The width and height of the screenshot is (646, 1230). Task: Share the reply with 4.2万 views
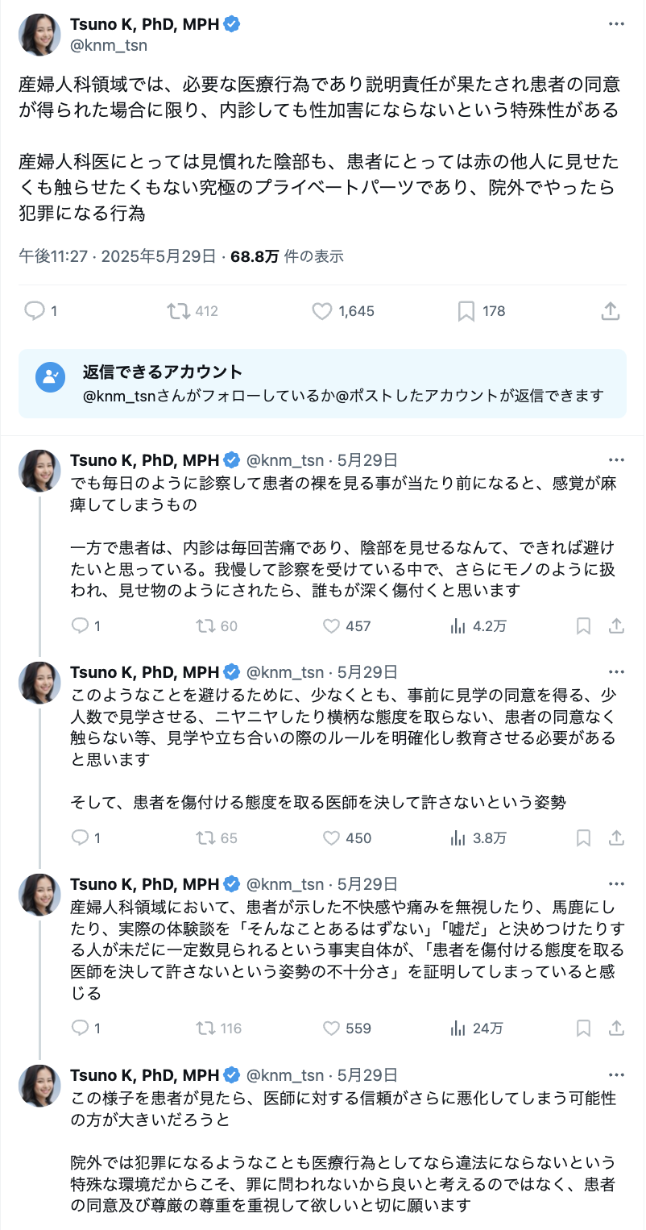coord(616,625)
